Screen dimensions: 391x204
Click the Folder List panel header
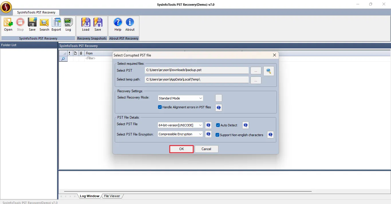29,45
